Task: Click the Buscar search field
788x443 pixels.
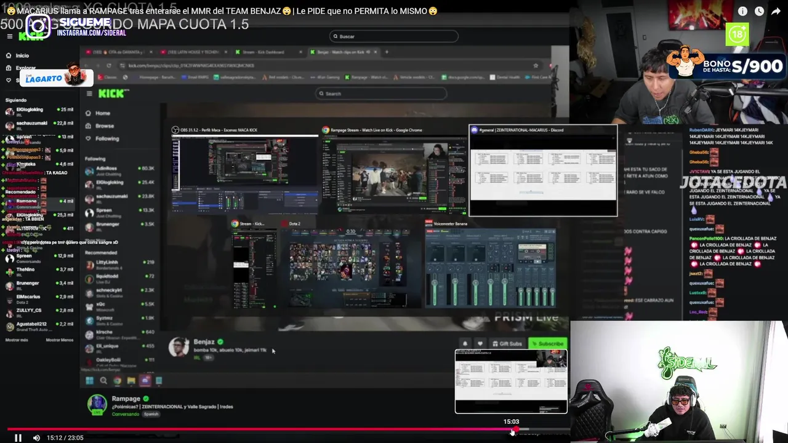Action: click(x=393, y=36)
